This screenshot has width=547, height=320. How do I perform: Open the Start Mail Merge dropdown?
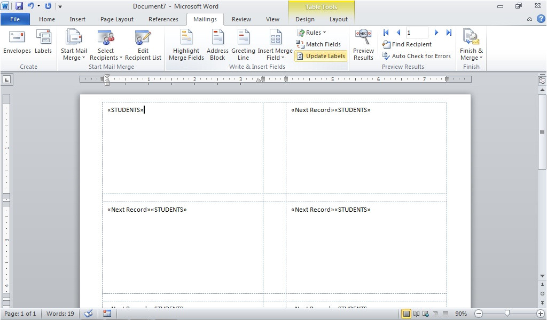(x=74, y=44)
